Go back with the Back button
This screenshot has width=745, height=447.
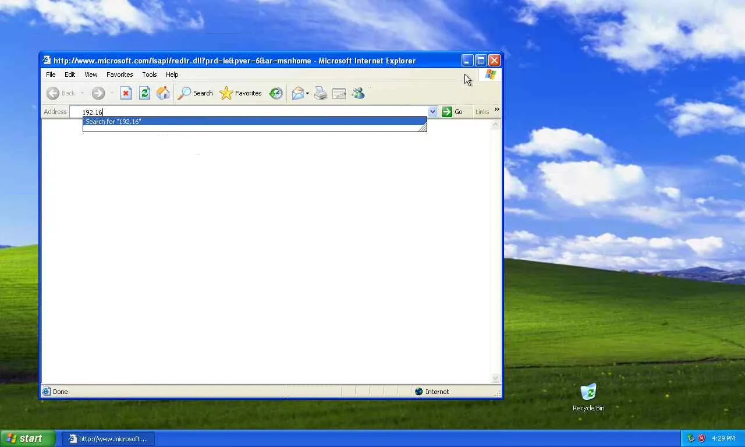61,93
